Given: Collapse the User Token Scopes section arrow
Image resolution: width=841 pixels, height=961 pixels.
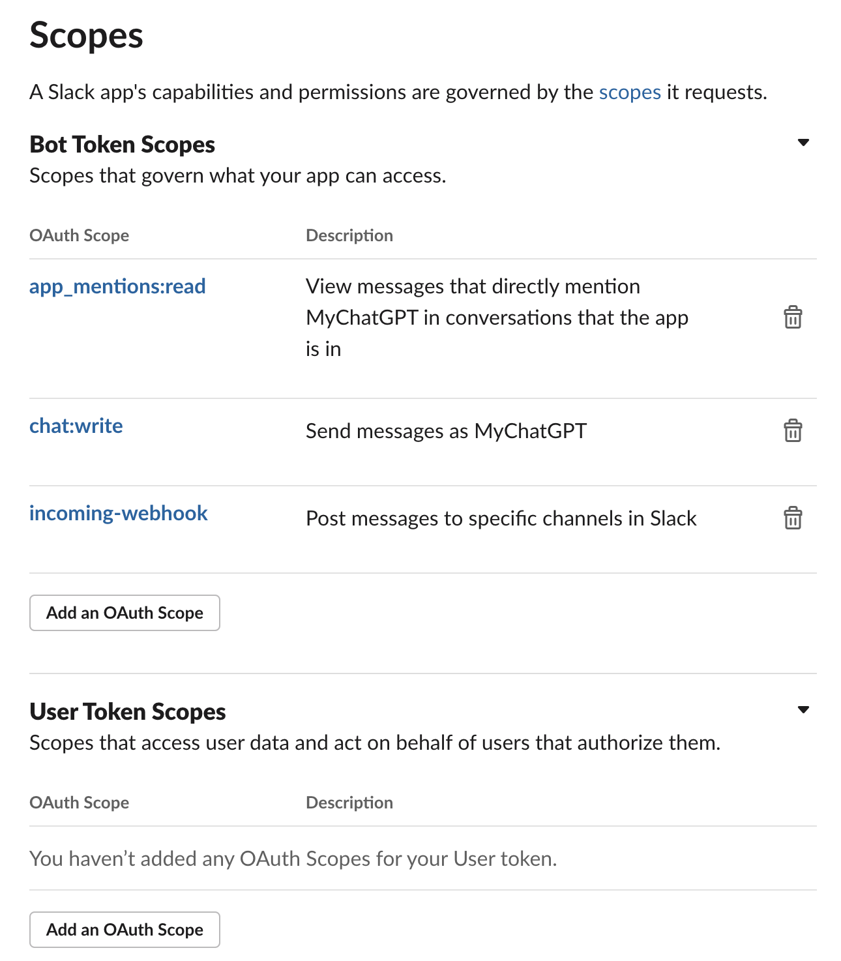Looking at the screenshot, I should click(x=803, y=710).
